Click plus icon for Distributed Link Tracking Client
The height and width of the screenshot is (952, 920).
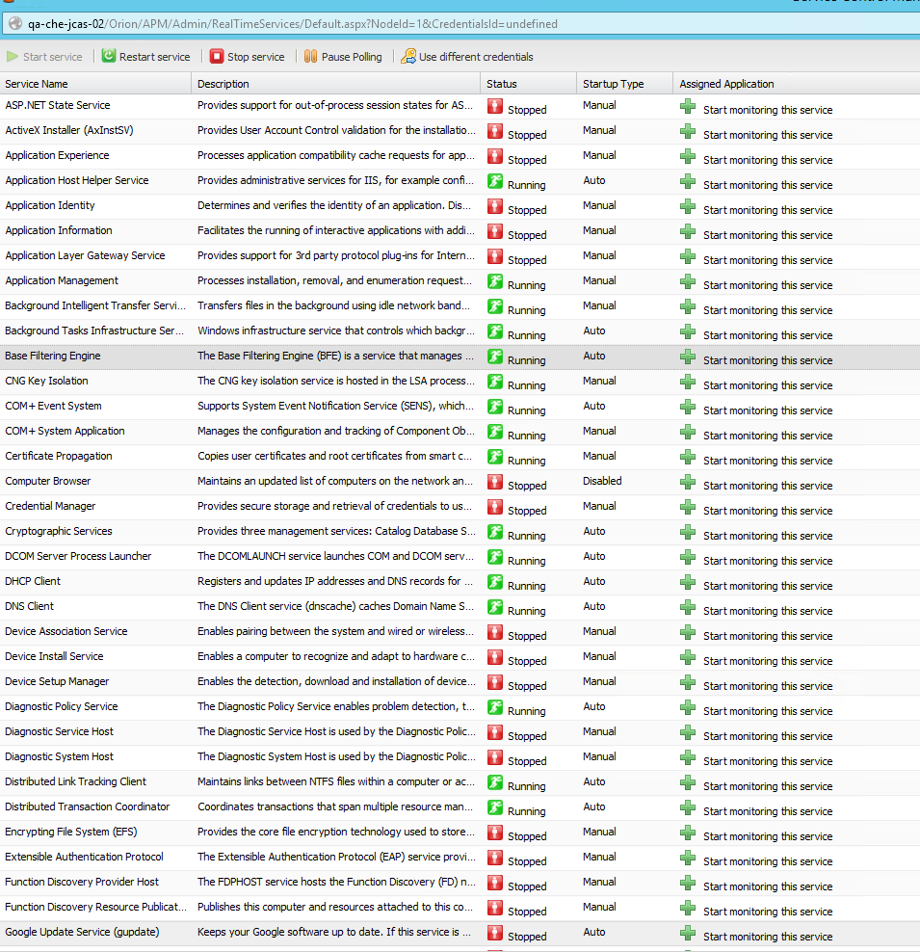tap(688, 783)
